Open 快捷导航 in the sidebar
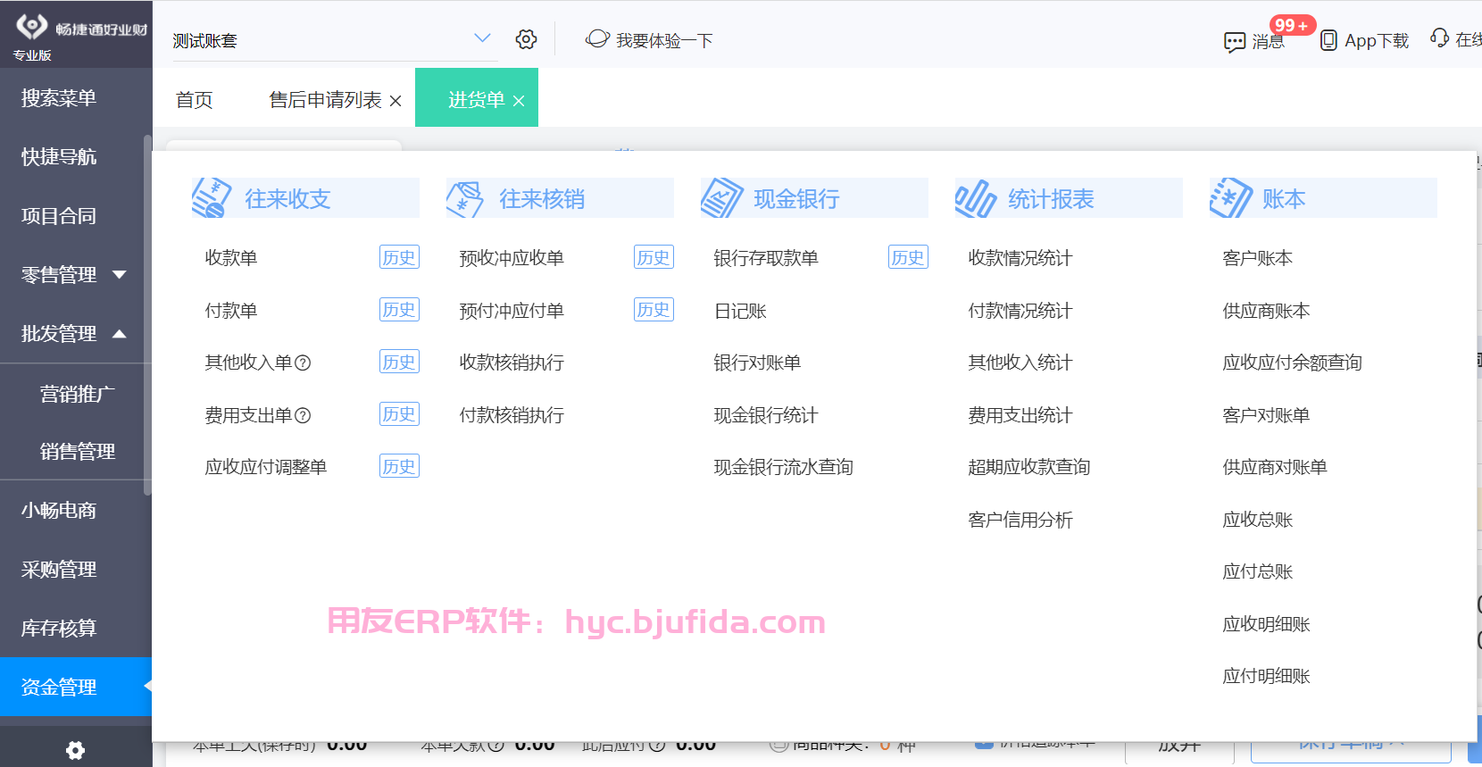The width and height of the screenshot is (1482, 767). [x=59, y=157]
